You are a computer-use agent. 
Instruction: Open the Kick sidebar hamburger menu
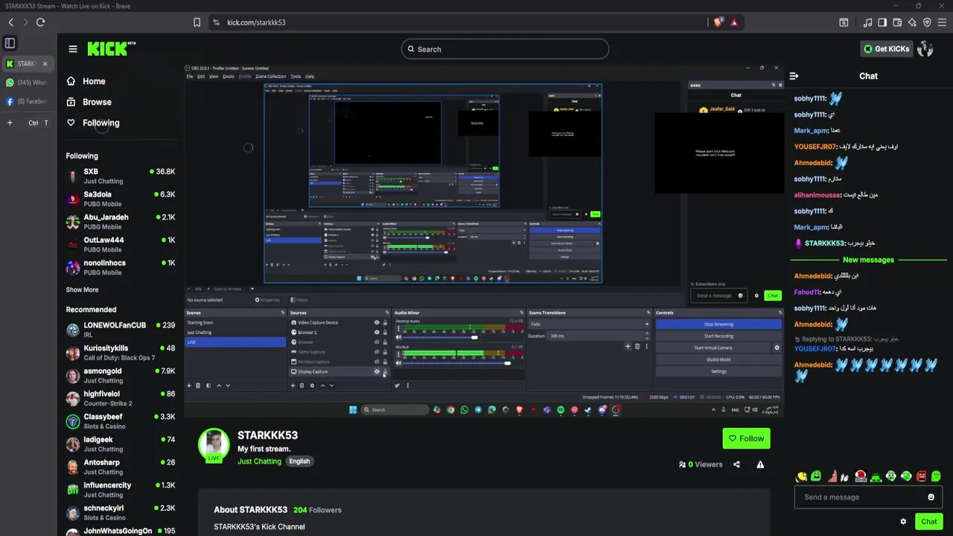[72, 49]
